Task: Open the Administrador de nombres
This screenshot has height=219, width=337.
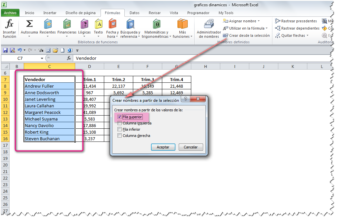Action: [x=208, y=28]
